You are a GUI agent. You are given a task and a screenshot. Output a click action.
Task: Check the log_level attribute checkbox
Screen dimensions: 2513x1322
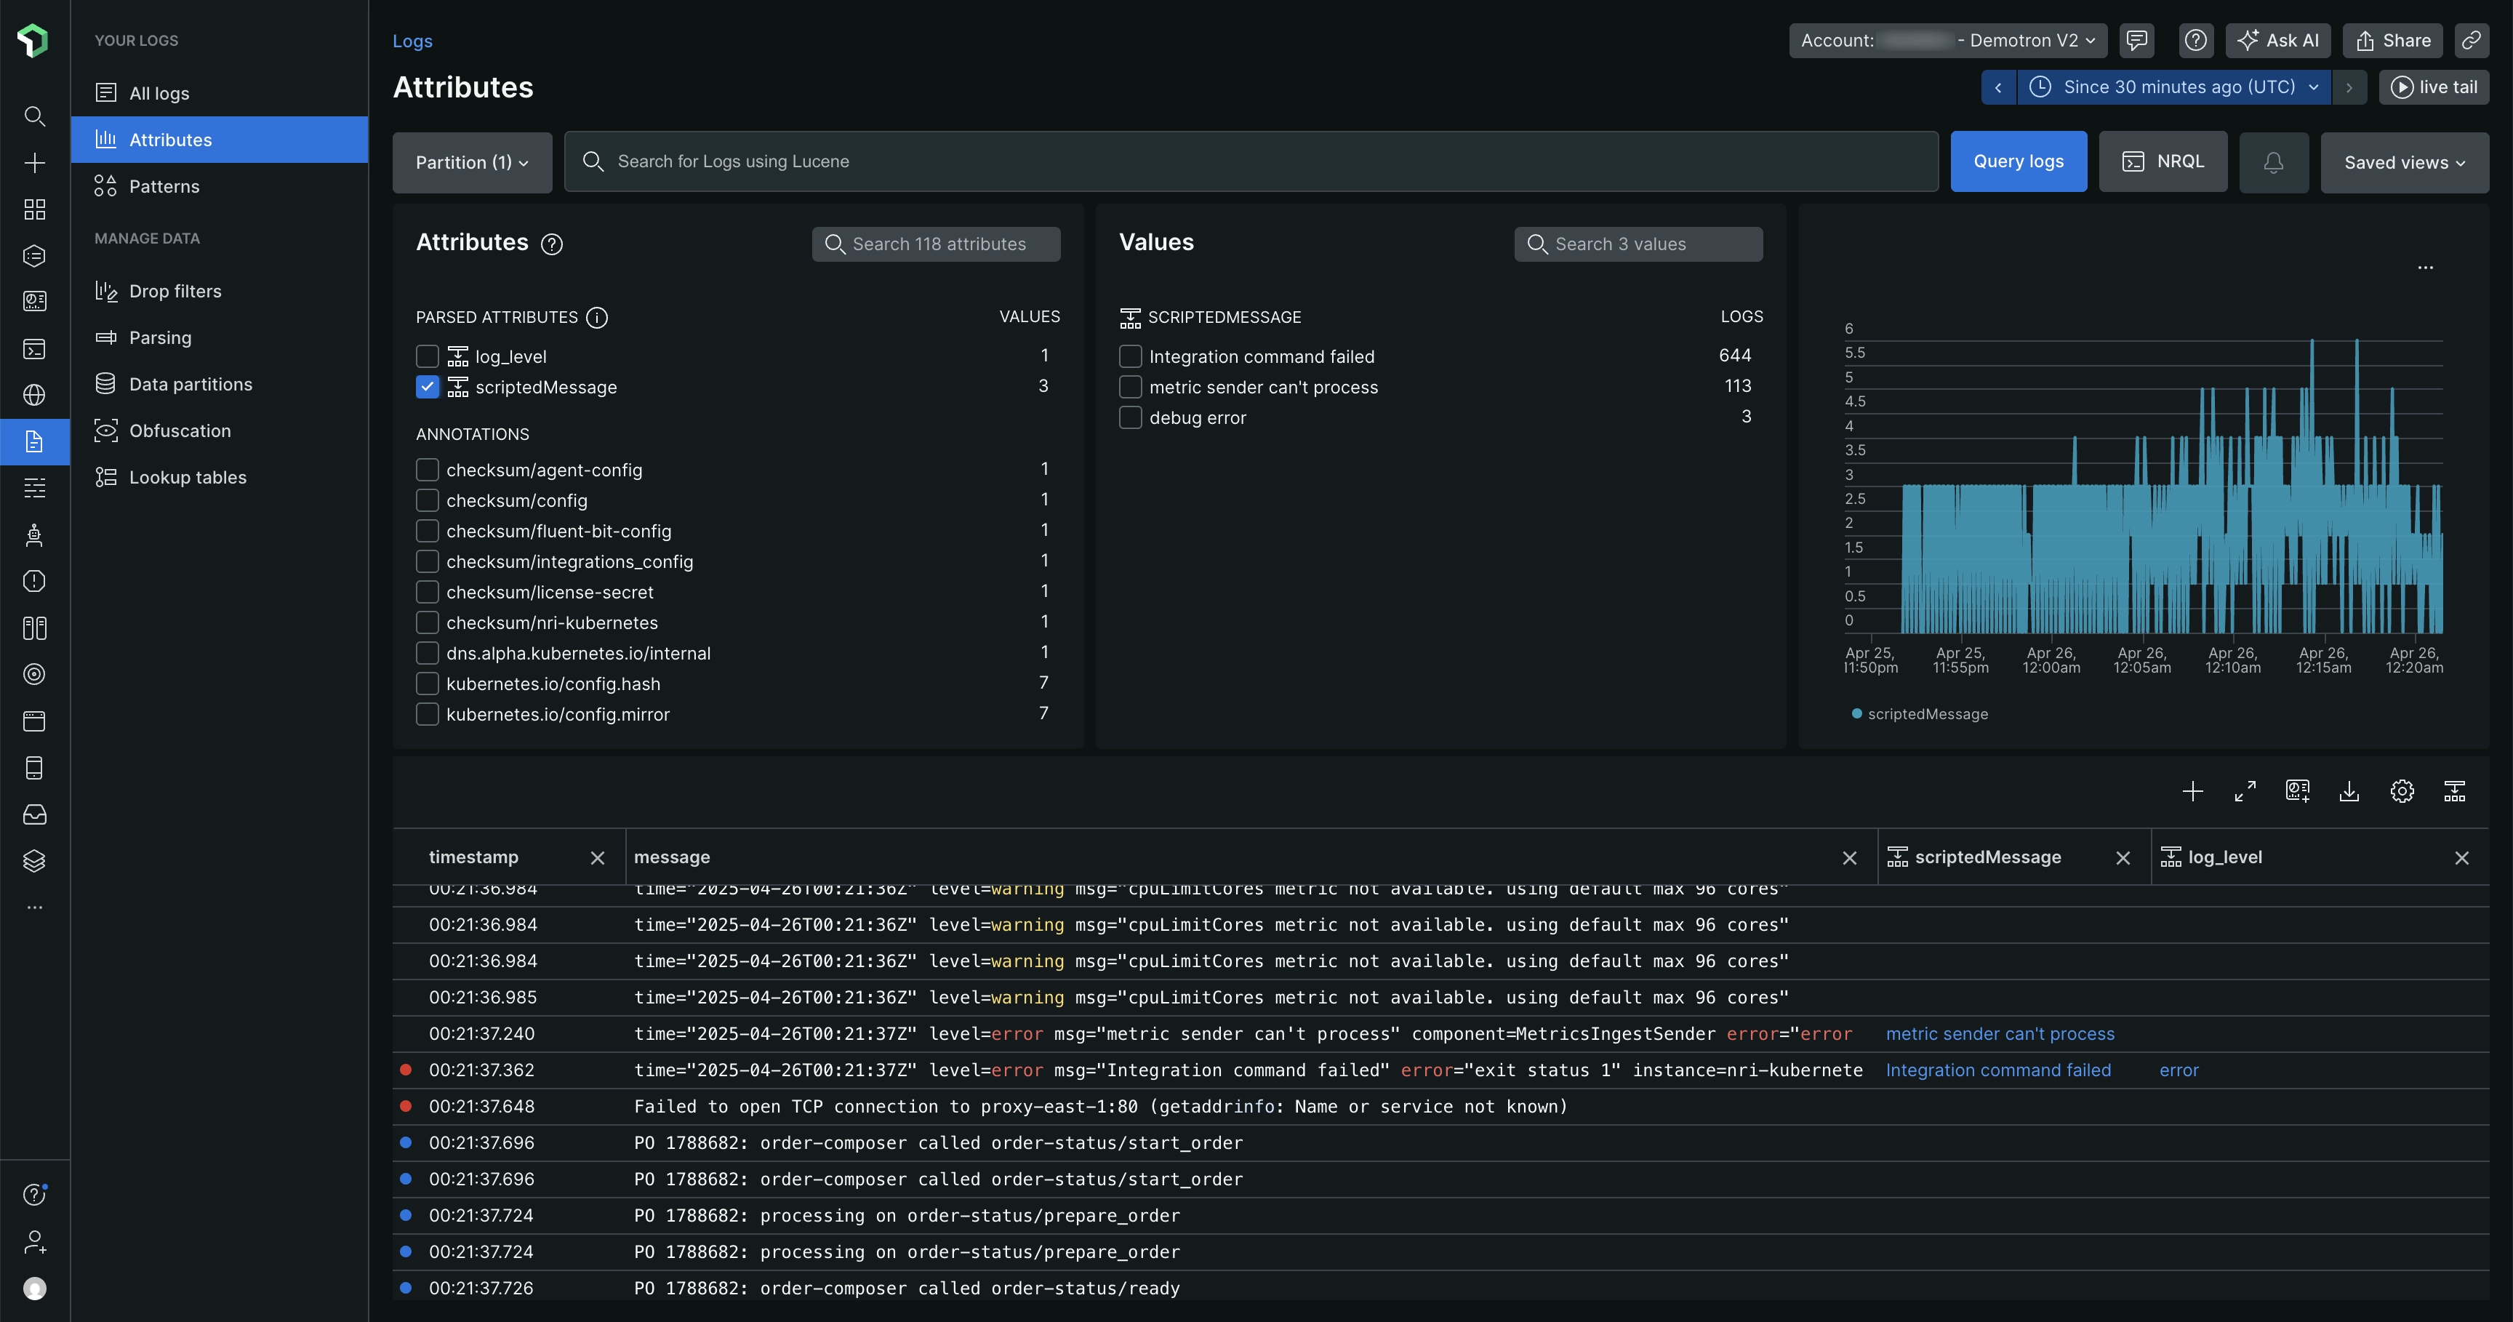coord(428,356)
